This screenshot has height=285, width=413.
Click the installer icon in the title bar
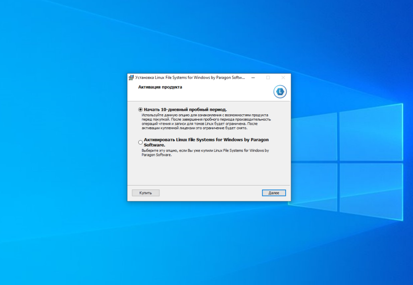pos(131,78)
